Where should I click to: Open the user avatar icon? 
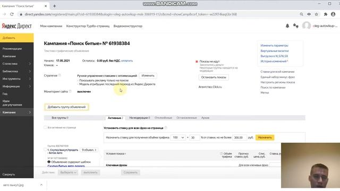tap(306, 26)
